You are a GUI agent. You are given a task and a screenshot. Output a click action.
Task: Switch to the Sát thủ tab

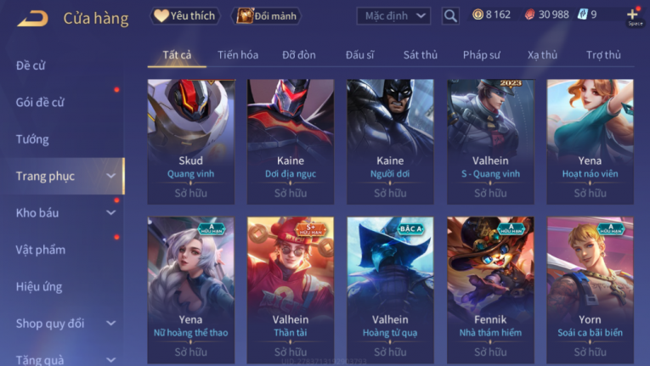(421, 54)
